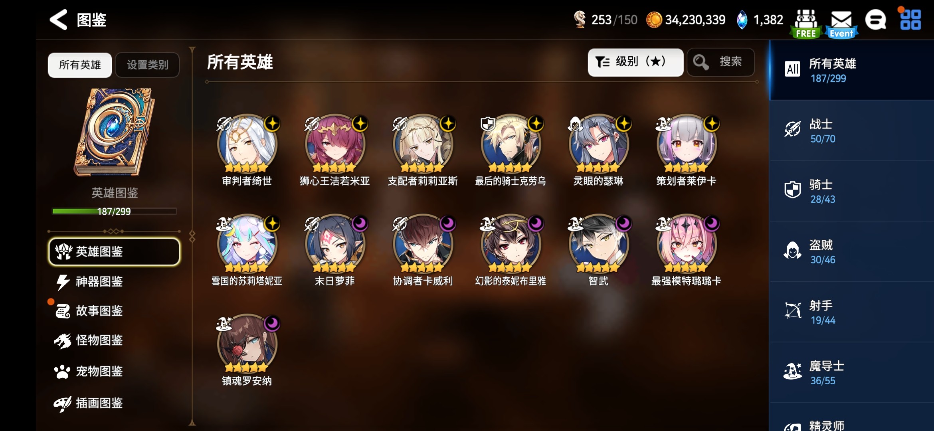Image resolution: width=934 pixels, height=431 pixels.
Task: Open the FREE gift icon
Action: point(805,24)
